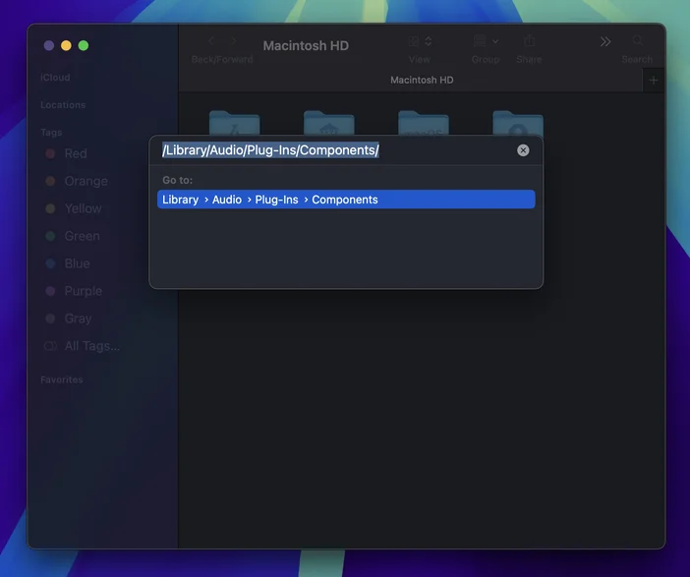
Task: Select the Orange tag in sidebar
Action: pos(86,181)
